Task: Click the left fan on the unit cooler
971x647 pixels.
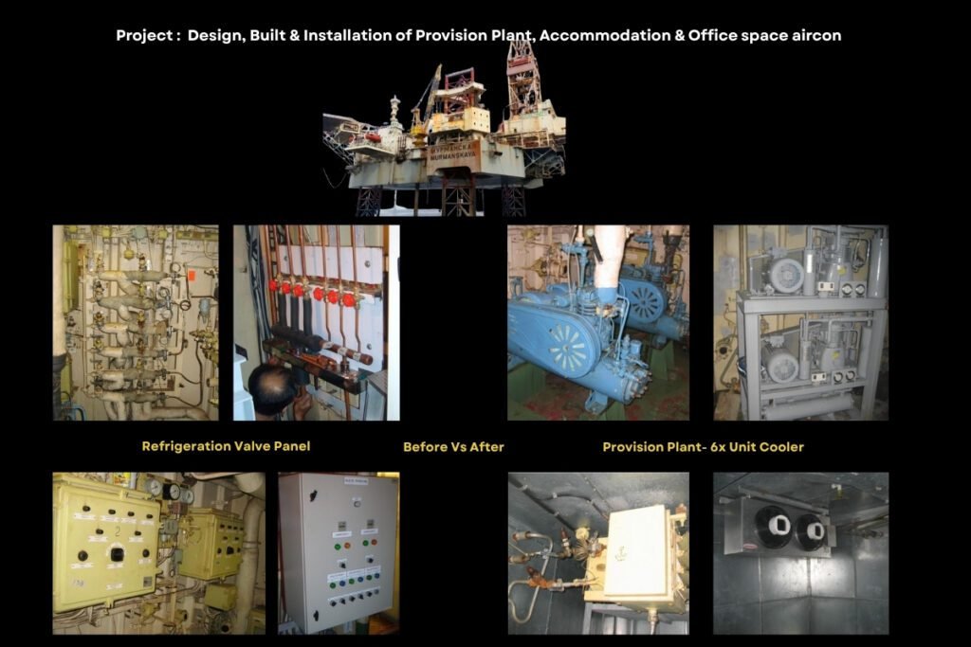Action: (773, 527)
